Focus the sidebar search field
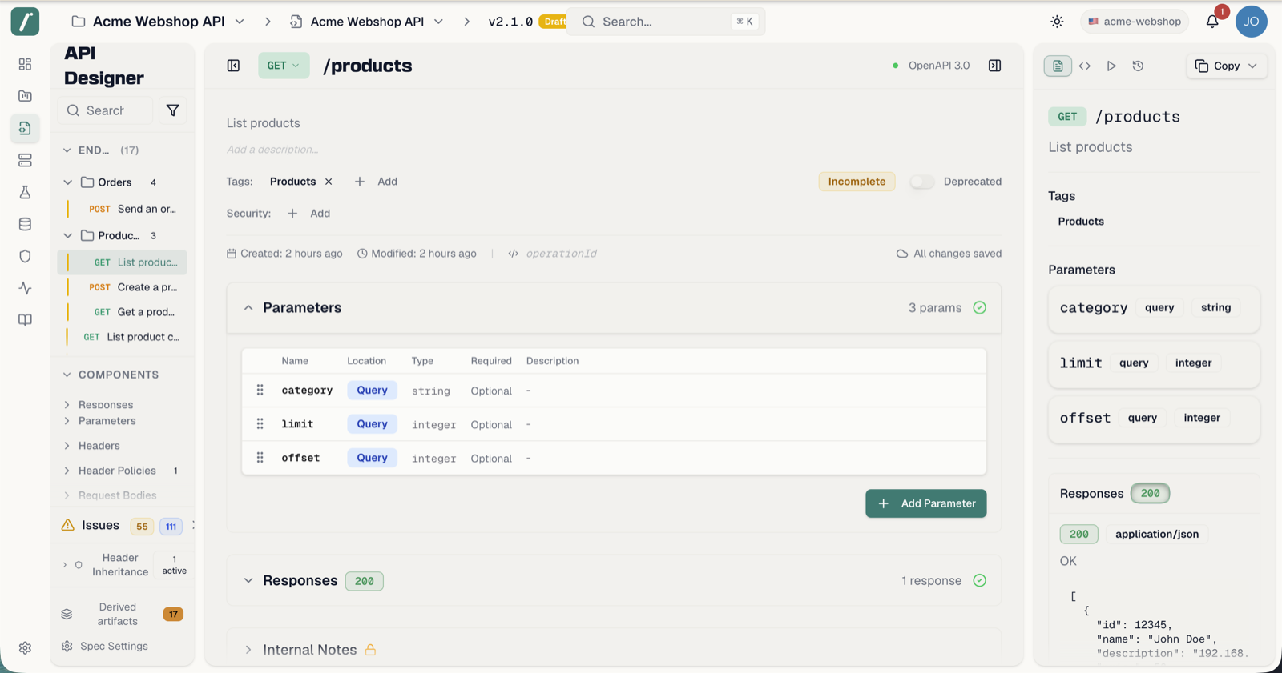This screenshot has width=1282, height=673. pyautogui.click(x=105, y=110)
